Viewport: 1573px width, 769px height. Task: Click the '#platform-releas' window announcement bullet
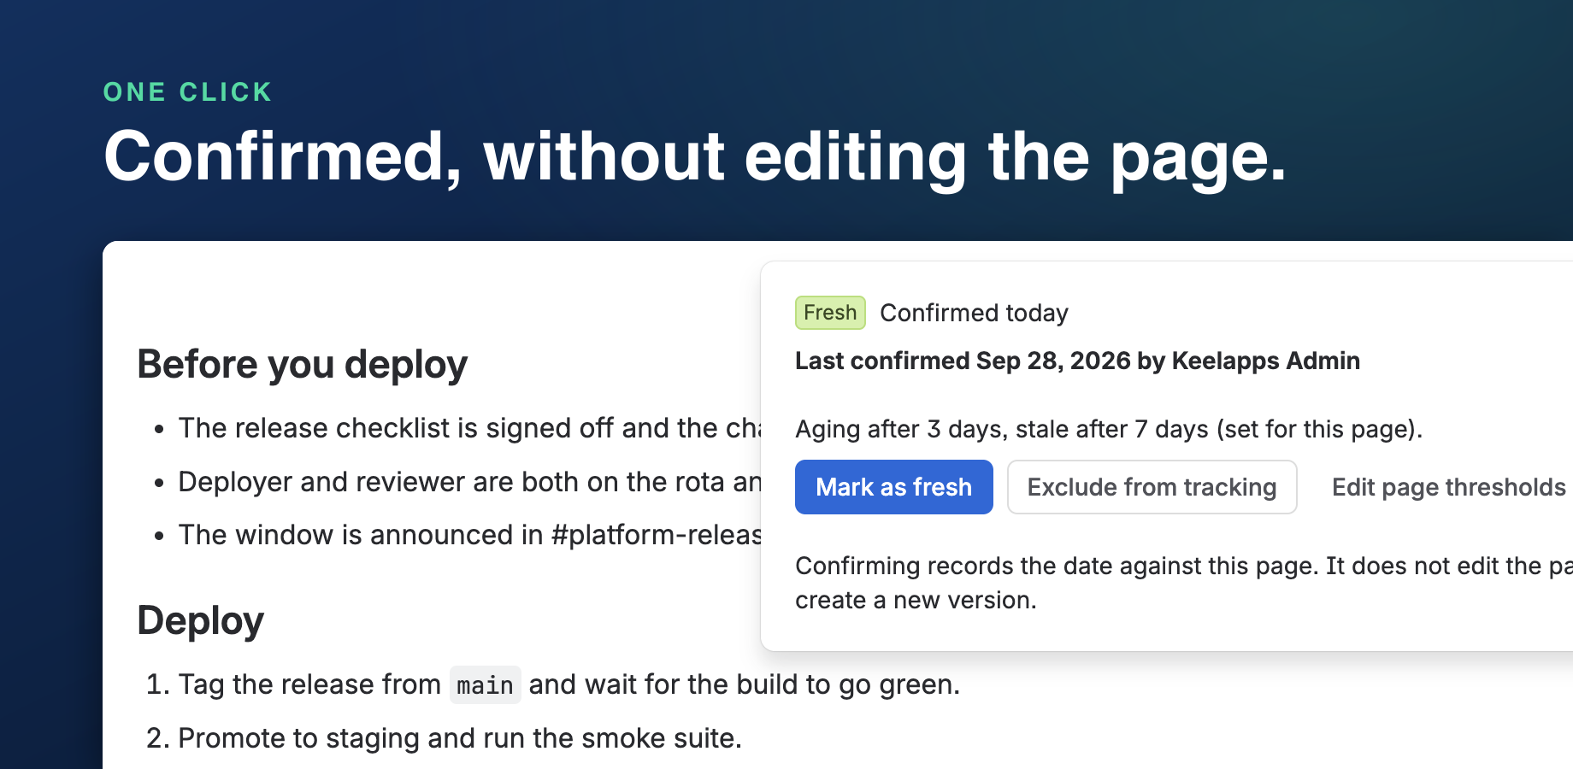pyautogui.click(x=469, y=535)
